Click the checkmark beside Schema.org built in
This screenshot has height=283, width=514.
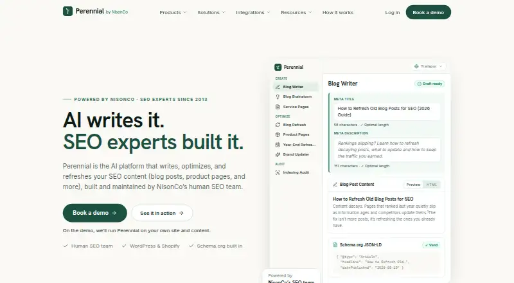191,246
